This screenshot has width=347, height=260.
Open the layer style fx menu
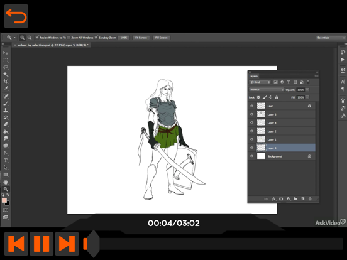click(274, 199)
